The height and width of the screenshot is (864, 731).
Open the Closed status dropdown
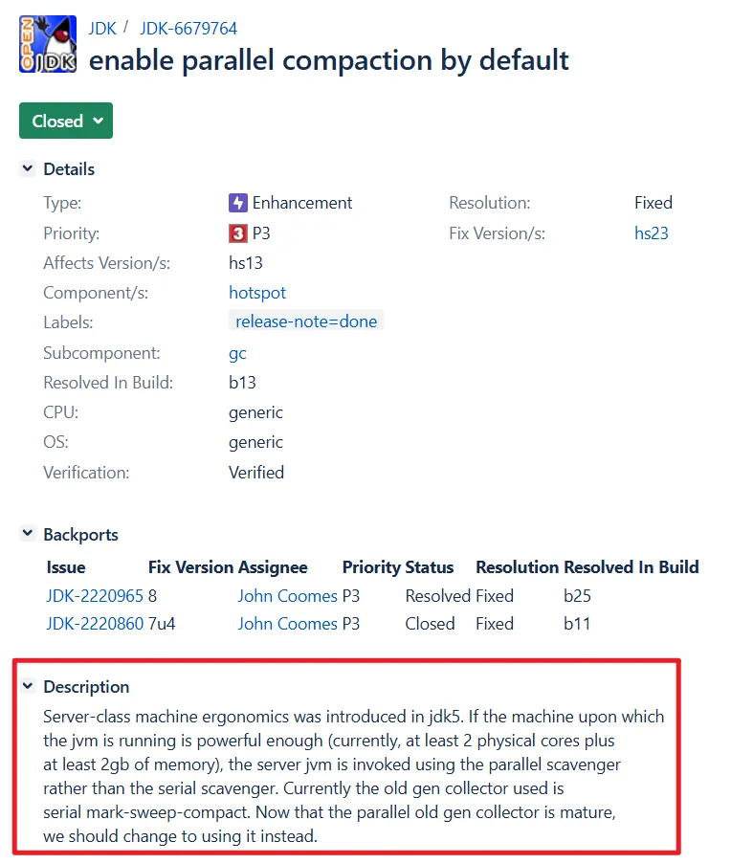[x=66, y=121]
